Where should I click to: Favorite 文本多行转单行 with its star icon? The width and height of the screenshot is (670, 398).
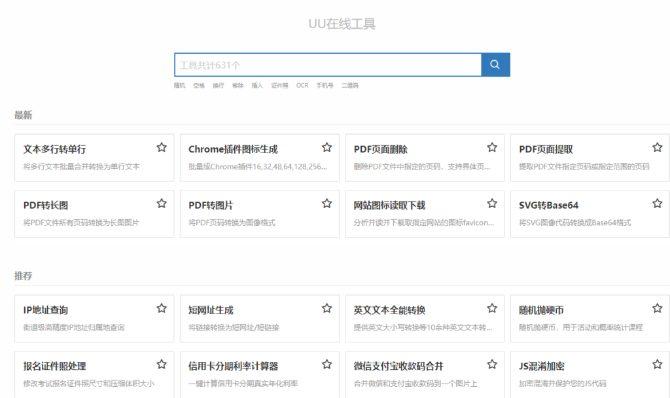point(162,147)
